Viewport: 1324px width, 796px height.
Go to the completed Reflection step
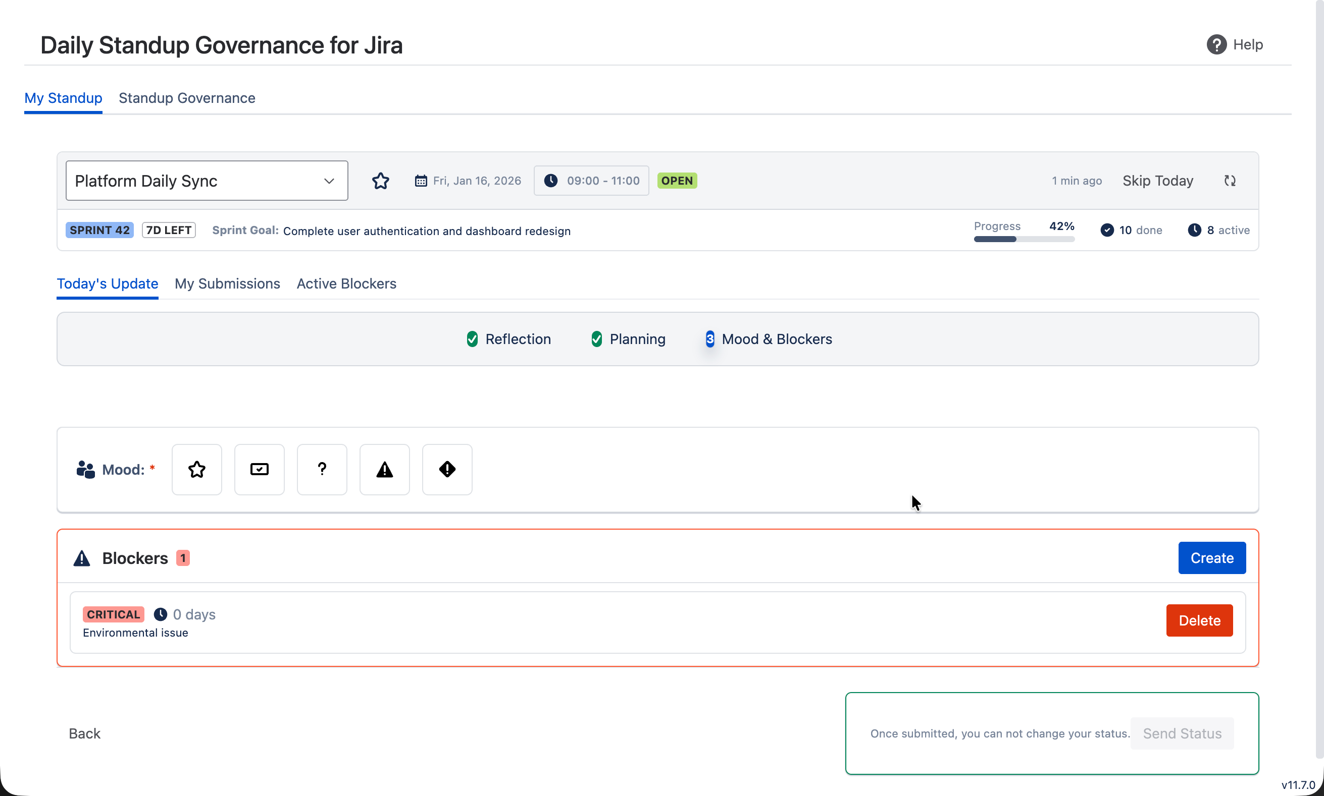(x=509, y=339)
